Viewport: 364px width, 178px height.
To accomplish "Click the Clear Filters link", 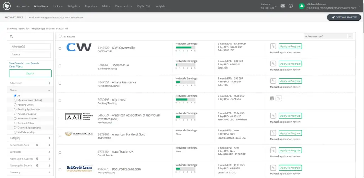I will pos(16,66).
